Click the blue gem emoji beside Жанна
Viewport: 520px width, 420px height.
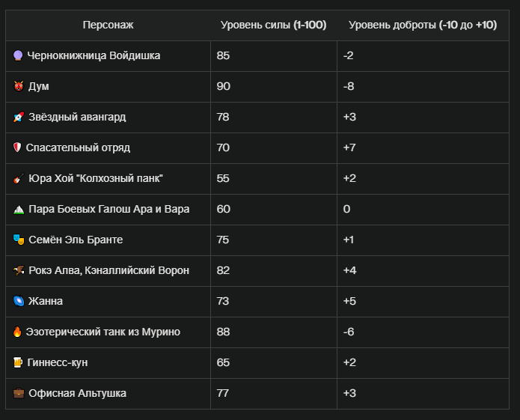click(x=19, y=301)
